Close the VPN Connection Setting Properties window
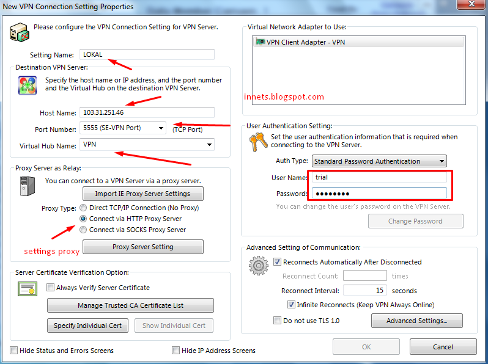Screen dimensions: 488x364 pos(471,4)
